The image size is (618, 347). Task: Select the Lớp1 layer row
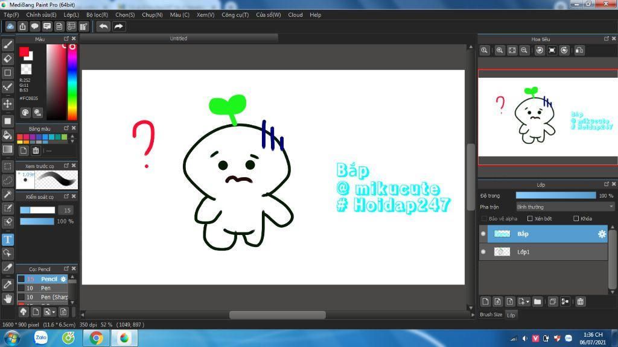tap(544, 252)
